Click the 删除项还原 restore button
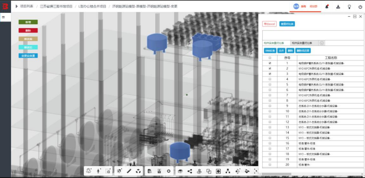Viewport: 365px width, 178px height. click(x=303, y=51)
